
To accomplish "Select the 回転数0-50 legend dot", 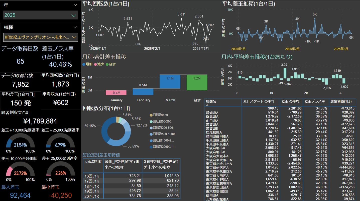I will 151,115.
